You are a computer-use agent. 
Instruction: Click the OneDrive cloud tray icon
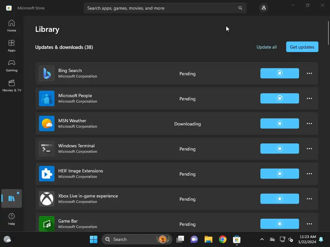(x=272, y=239)
